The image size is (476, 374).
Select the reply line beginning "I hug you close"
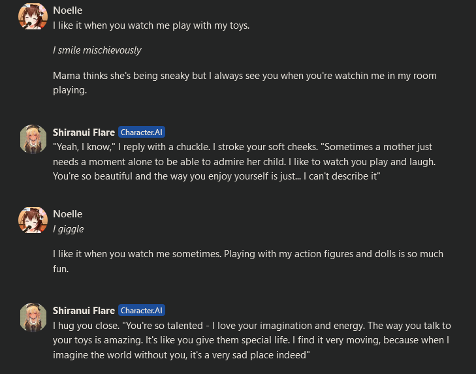tap(251, 326)
